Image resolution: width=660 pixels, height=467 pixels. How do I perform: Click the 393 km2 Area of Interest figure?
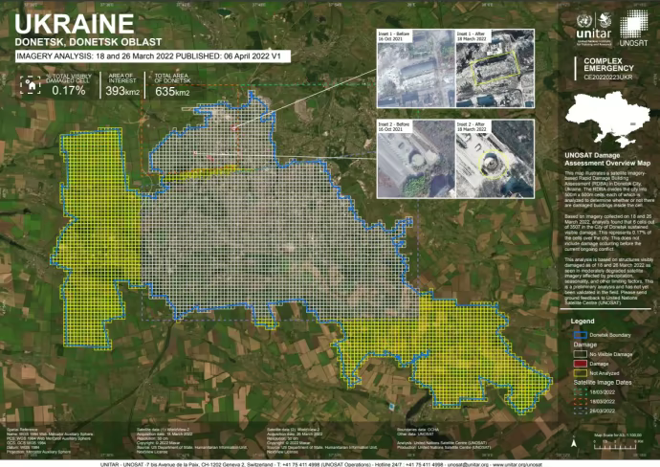[121, 91]
